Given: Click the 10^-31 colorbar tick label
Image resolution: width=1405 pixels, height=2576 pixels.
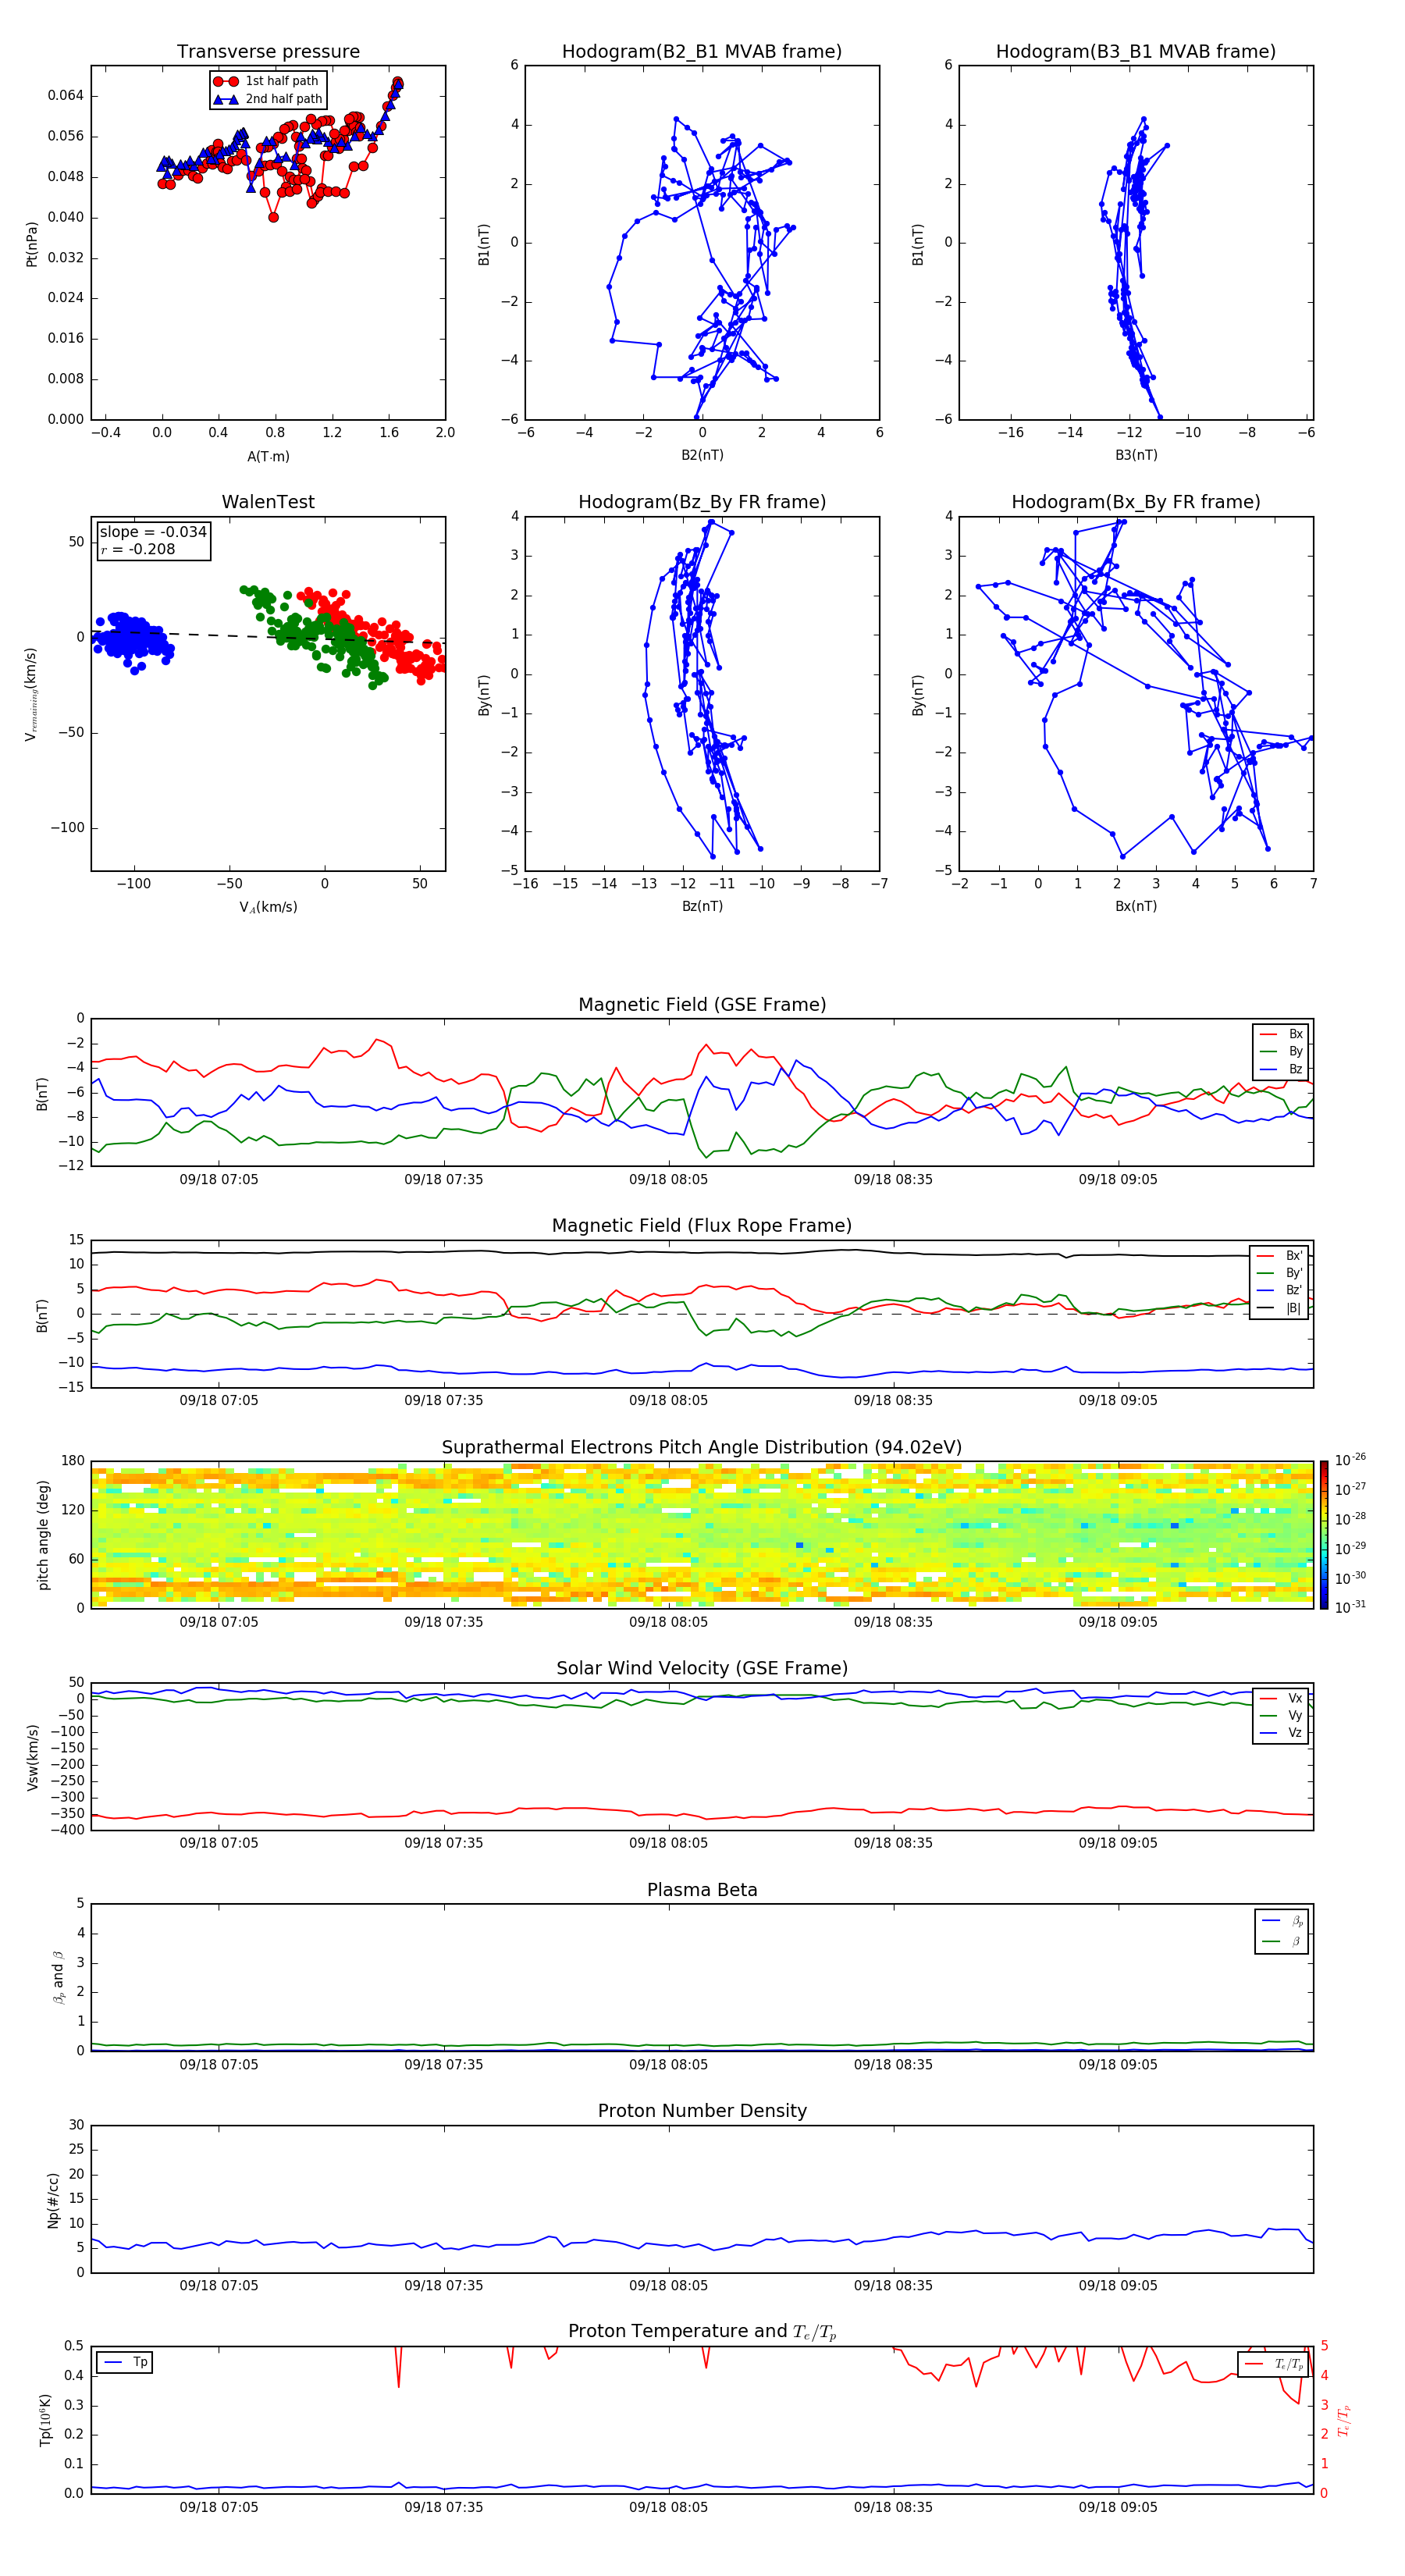Looking at the screenshot, I should pos(1350,1607).
